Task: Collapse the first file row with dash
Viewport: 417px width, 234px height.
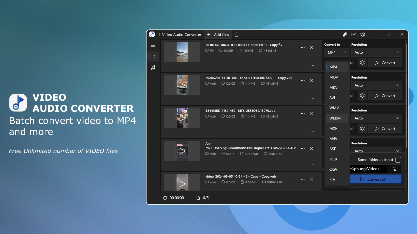Action: [x=313, y=66]
